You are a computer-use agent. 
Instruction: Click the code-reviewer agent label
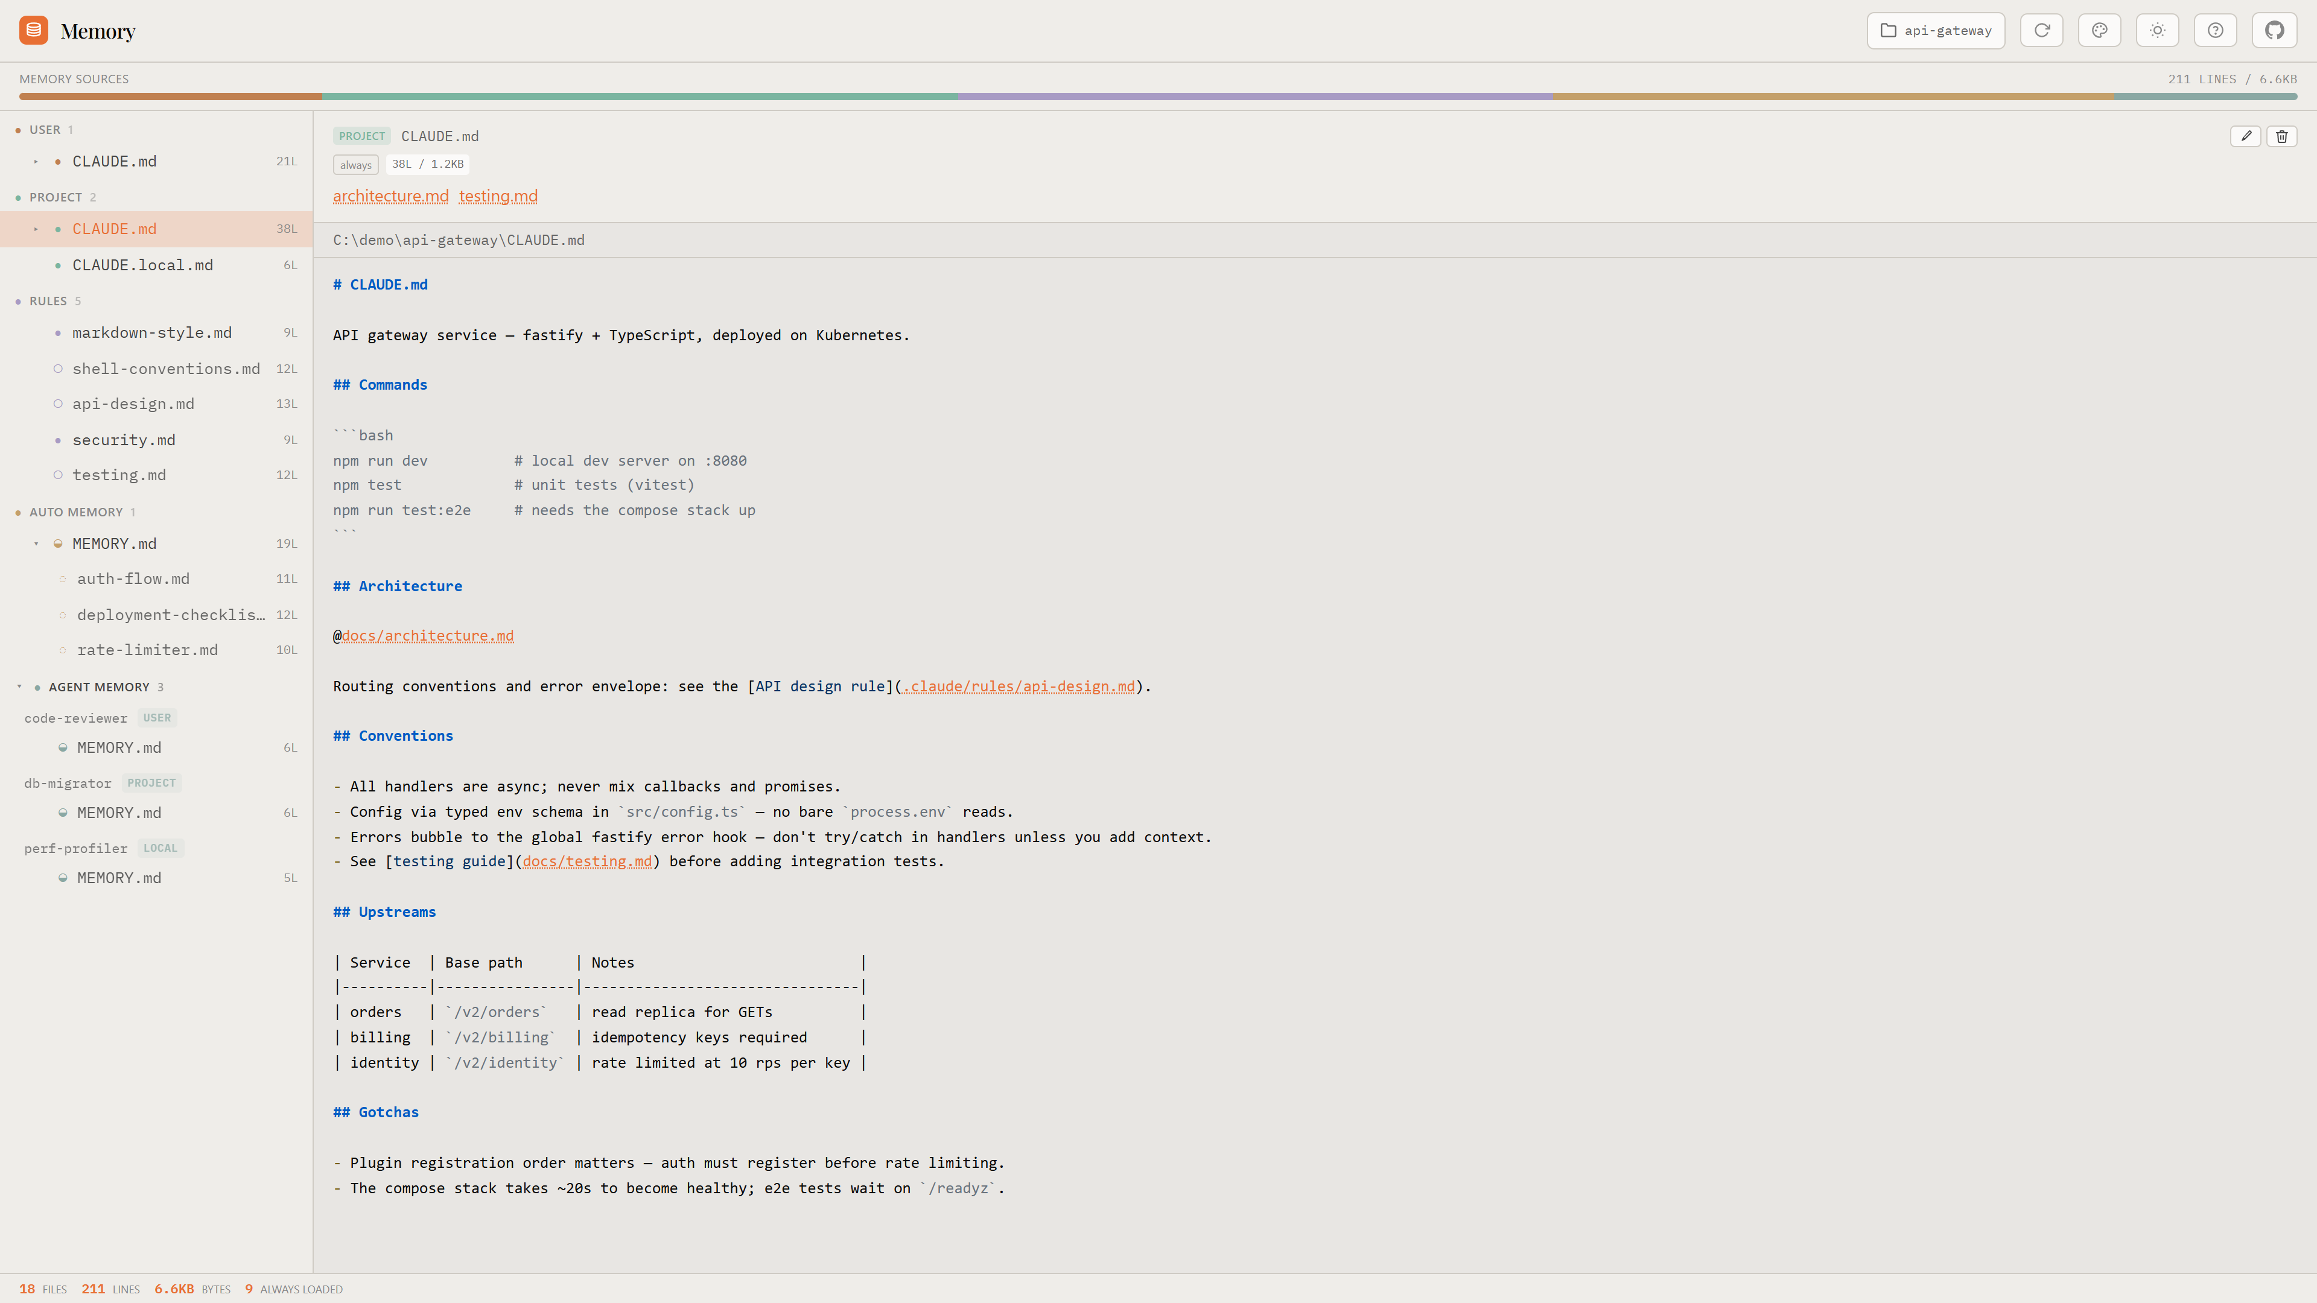pos(75,718)
